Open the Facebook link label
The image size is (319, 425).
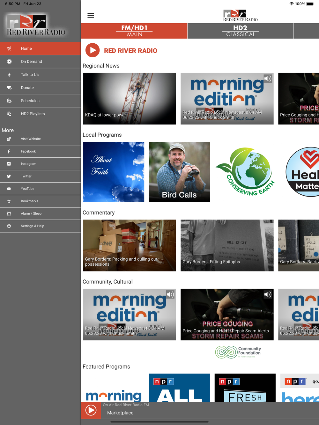coord(28,151)
